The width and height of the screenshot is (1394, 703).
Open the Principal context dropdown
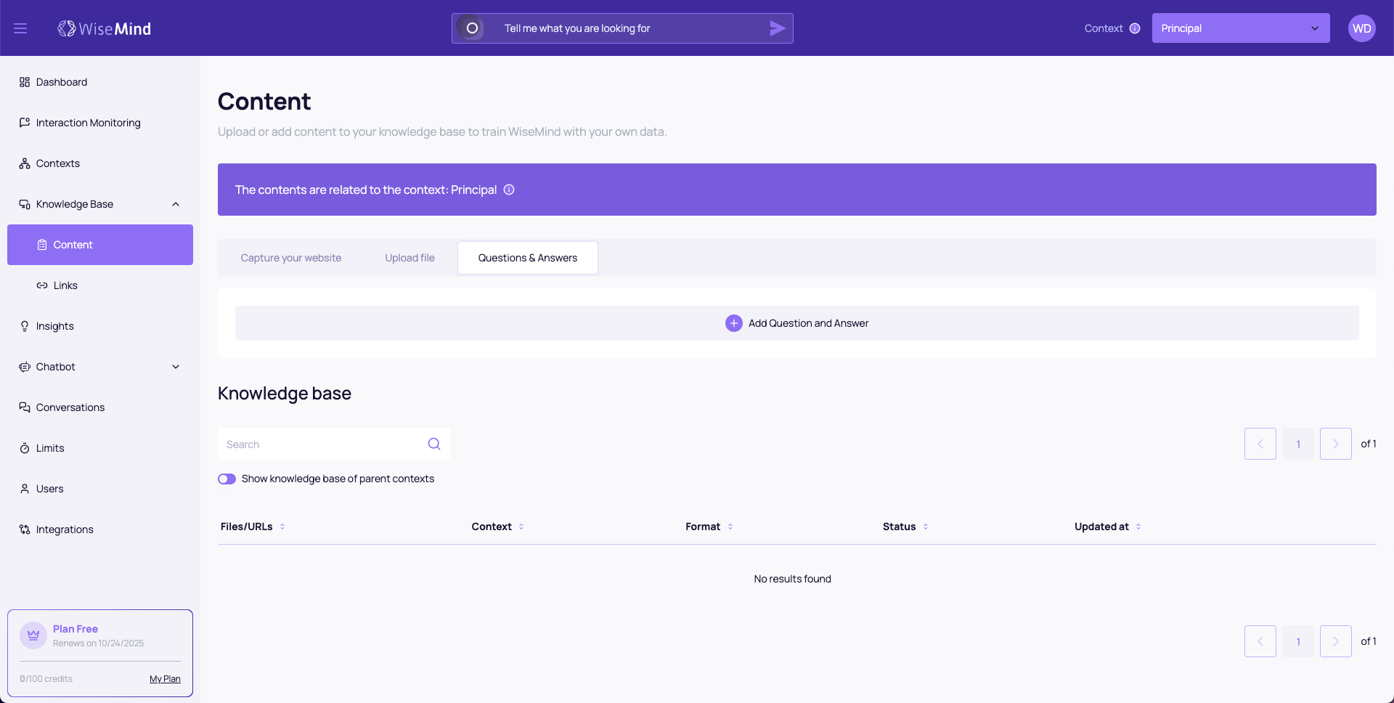pos(1240,28)
